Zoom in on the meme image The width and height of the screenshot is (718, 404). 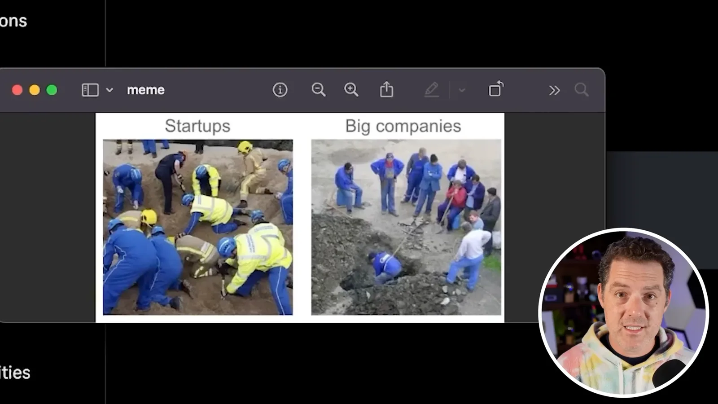coord(351,90)
